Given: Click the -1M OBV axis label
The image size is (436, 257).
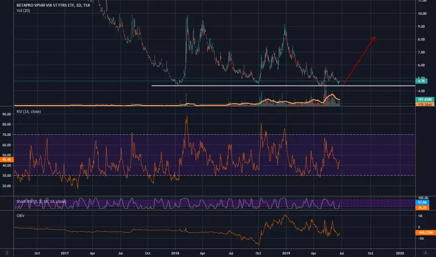Looking at the screenshot, I should (421, 239).
